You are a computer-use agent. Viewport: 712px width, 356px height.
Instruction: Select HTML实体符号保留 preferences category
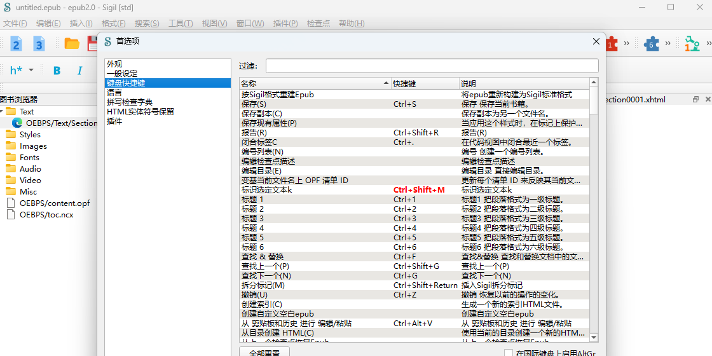click(168, 112)
